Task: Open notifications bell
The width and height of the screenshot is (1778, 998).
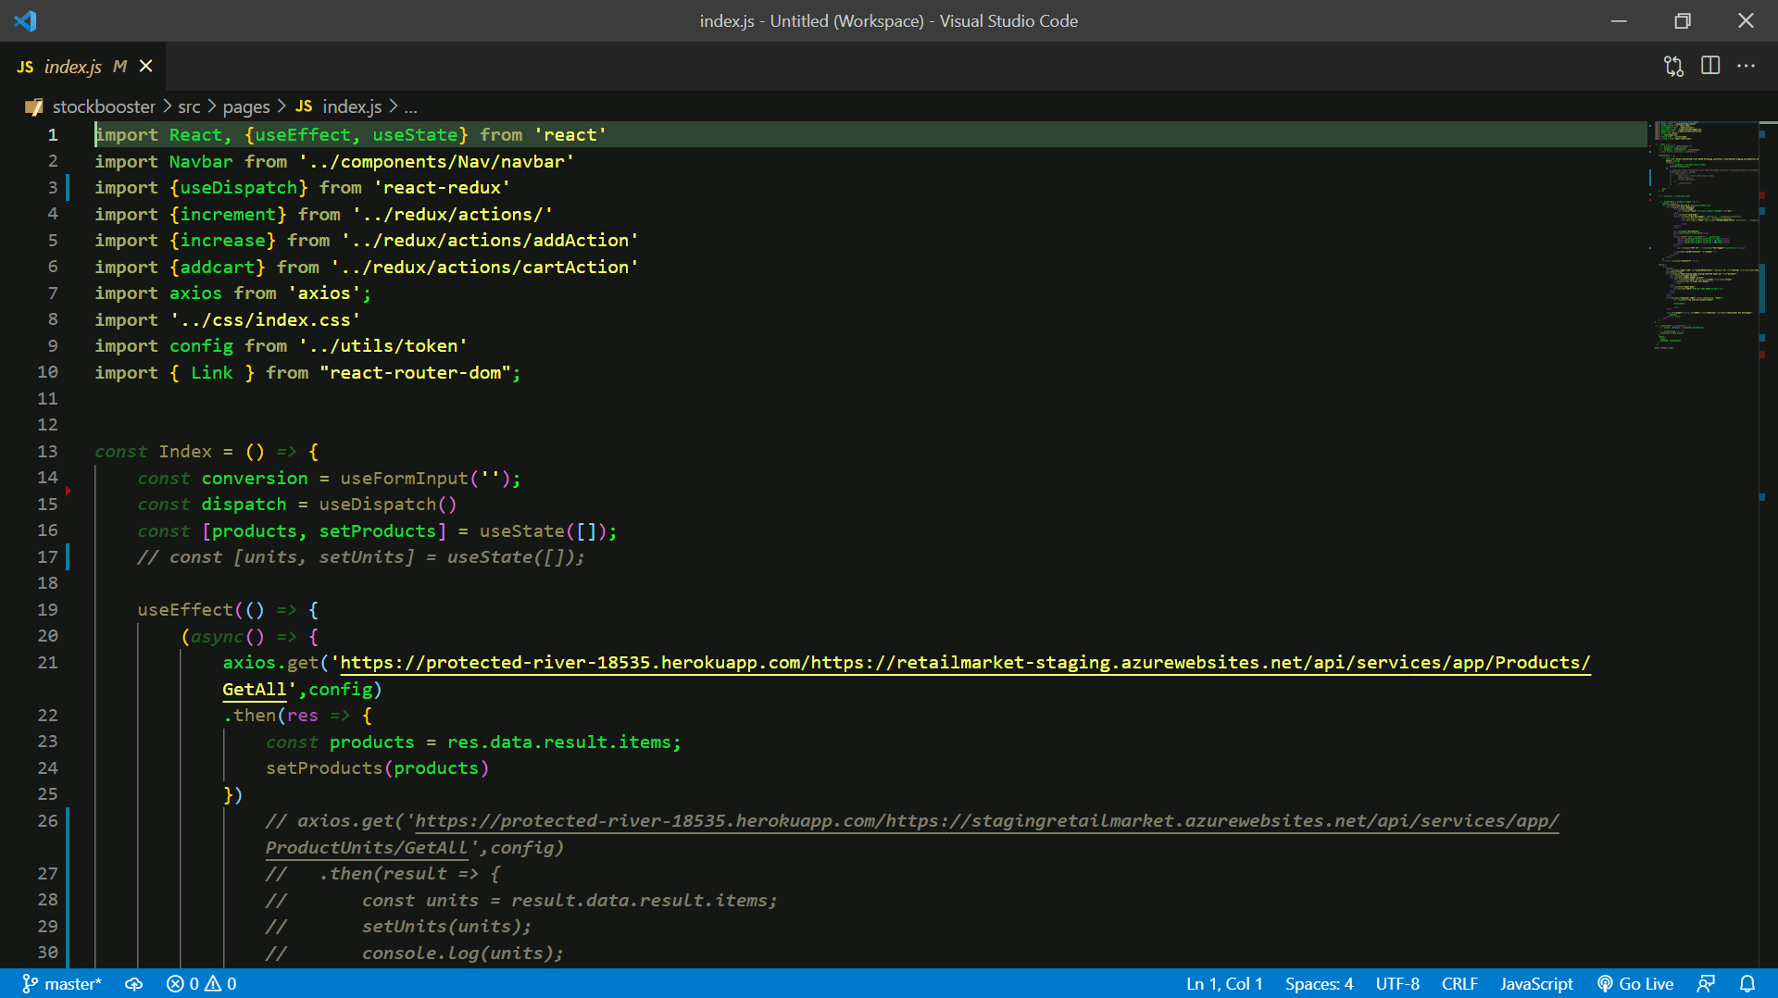Action: coord(1747,983)
